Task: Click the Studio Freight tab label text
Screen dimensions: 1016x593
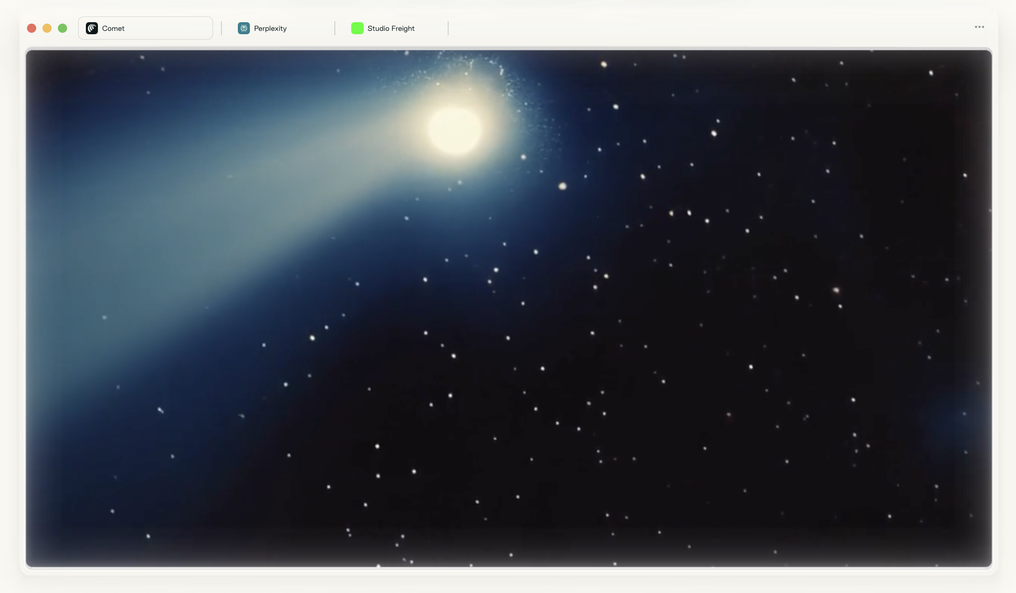Action: [x=391, y=28]
